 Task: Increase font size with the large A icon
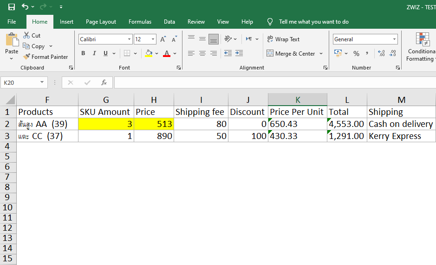pyautogui.click(x=163, y=39)
